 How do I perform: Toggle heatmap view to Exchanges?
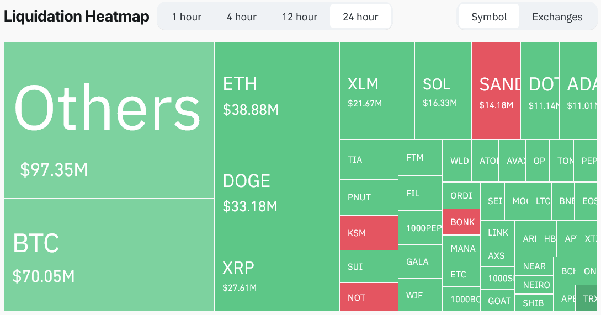[557, 17]
